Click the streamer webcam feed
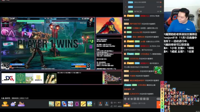The image size is (200, 112). coord(182,16)
